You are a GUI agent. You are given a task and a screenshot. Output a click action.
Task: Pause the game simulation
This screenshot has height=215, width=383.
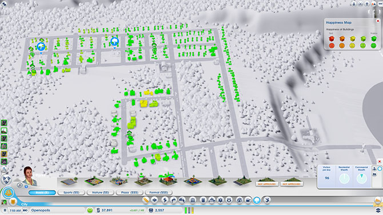pos(5,210)
